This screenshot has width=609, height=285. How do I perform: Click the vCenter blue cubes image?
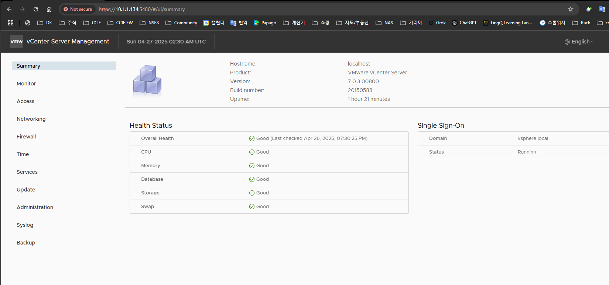[x=147, y=81]
